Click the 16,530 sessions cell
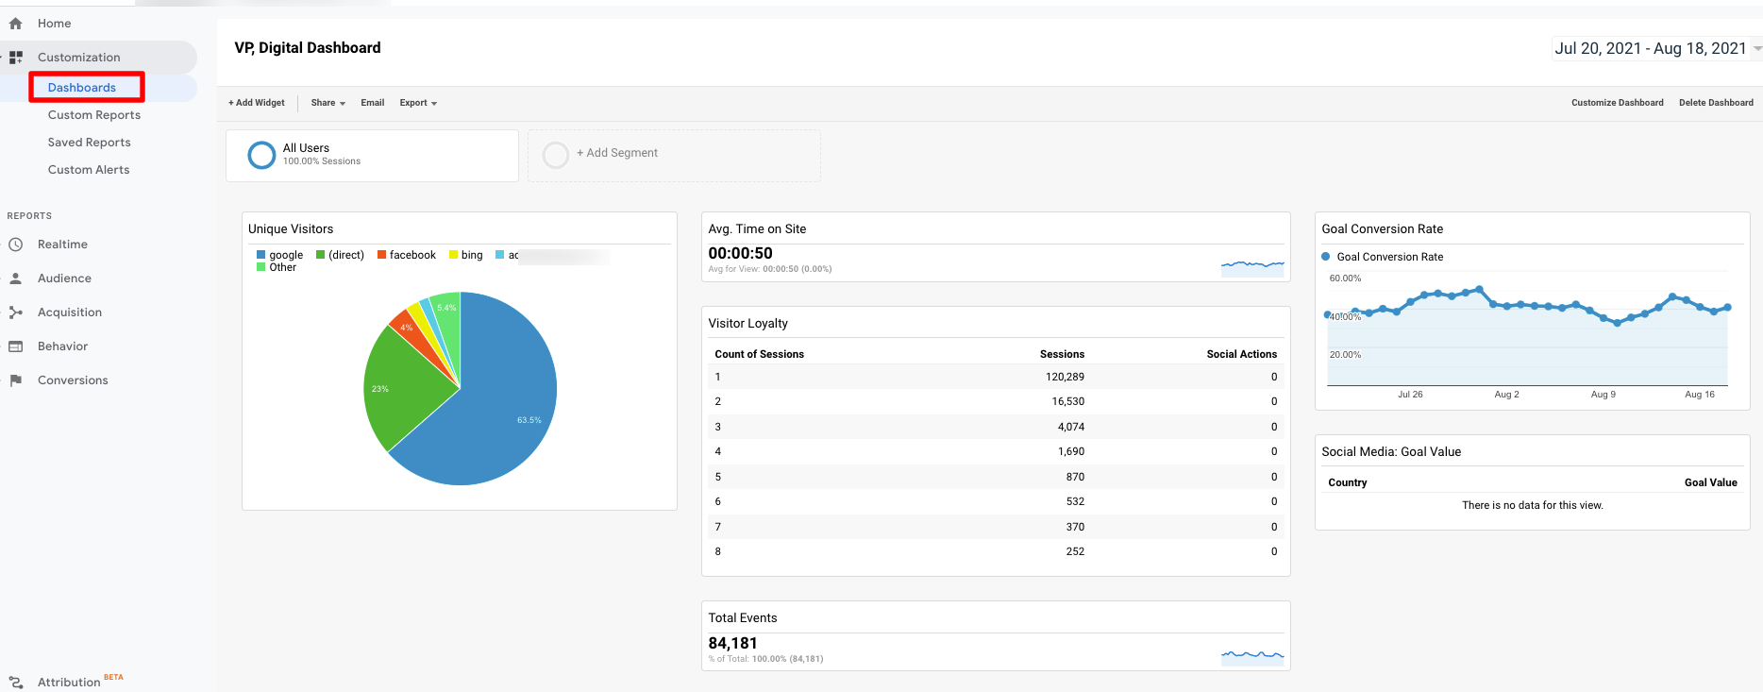Screen dimensions: 1763x692 click(1067, 401)
